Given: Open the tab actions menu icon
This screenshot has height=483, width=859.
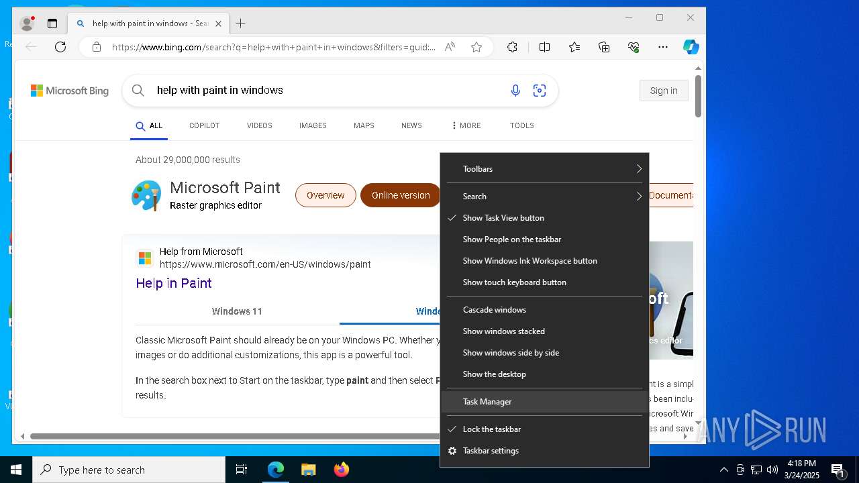Looking at the screenshot, I should pyautogui.click(x=52, y=23).
